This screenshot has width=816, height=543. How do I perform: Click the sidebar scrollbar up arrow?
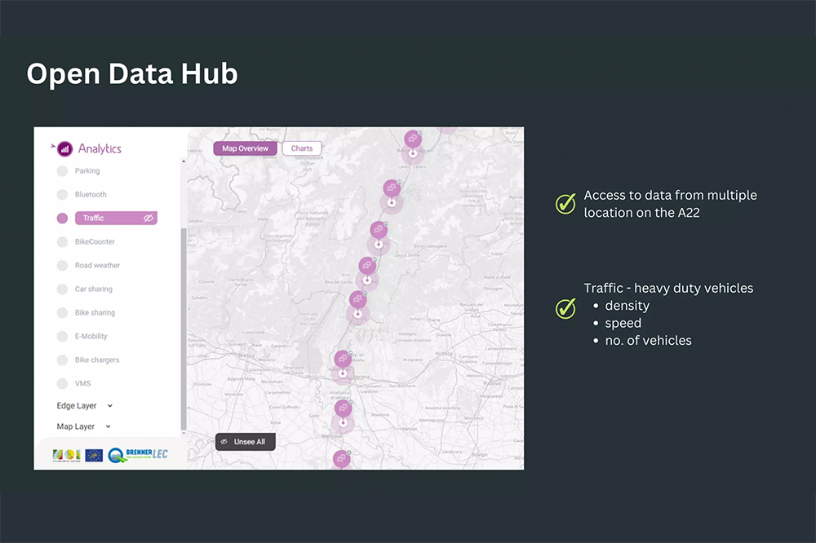[183, 161]
